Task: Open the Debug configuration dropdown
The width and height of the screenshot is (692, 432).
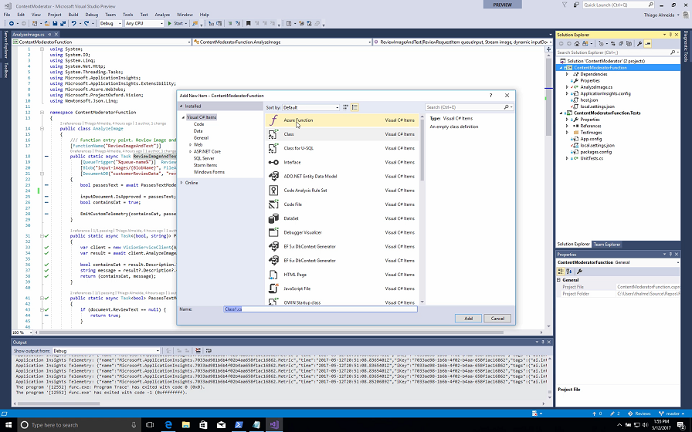Action: [110, 23]
